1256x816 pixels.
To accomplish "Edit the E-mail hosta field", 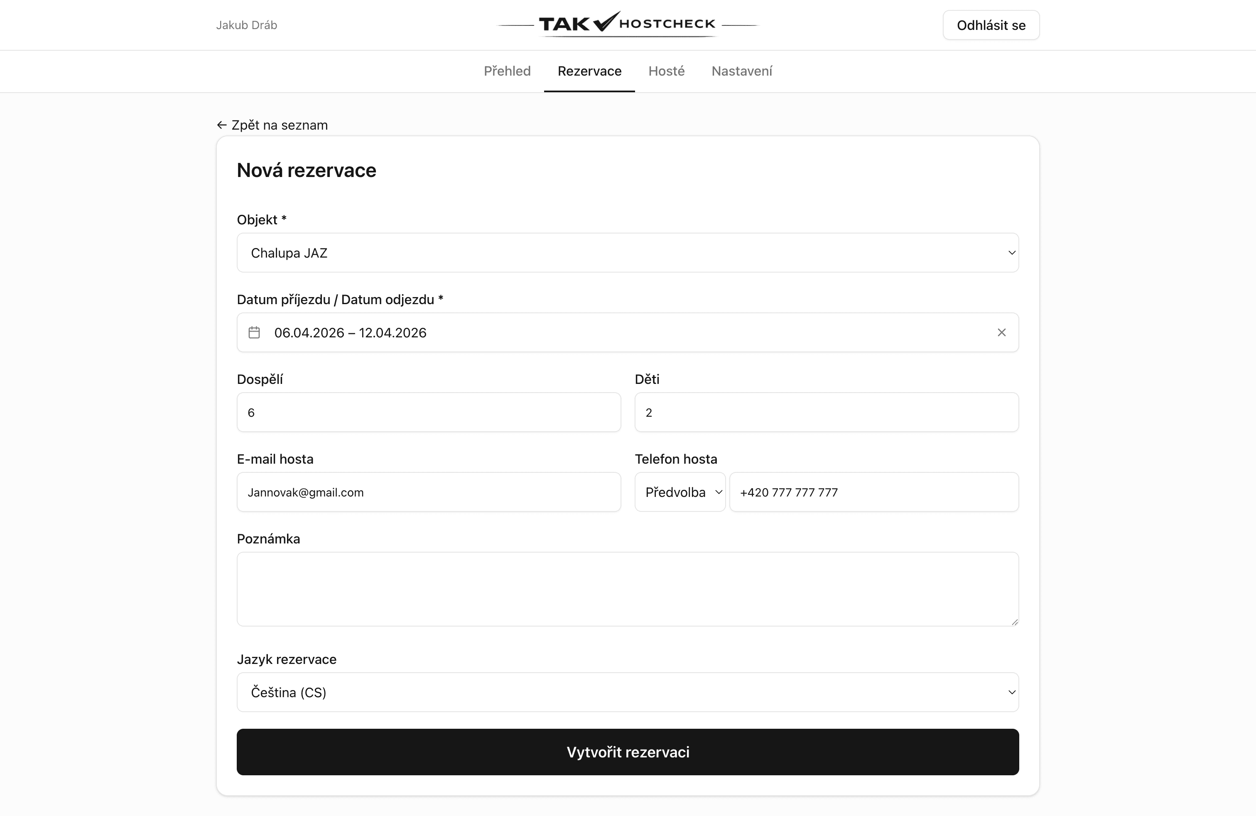I will click(429, 492).
